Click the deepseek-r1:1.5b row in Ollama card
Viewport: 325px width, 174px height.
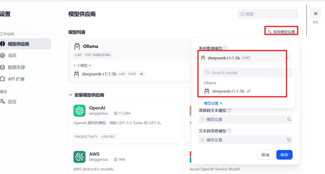[x=131, y=74]
